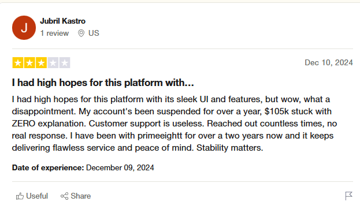Click the thumbs-up icon beside Useful
This screenshot has height=209, width=360.
click(20, 196)
